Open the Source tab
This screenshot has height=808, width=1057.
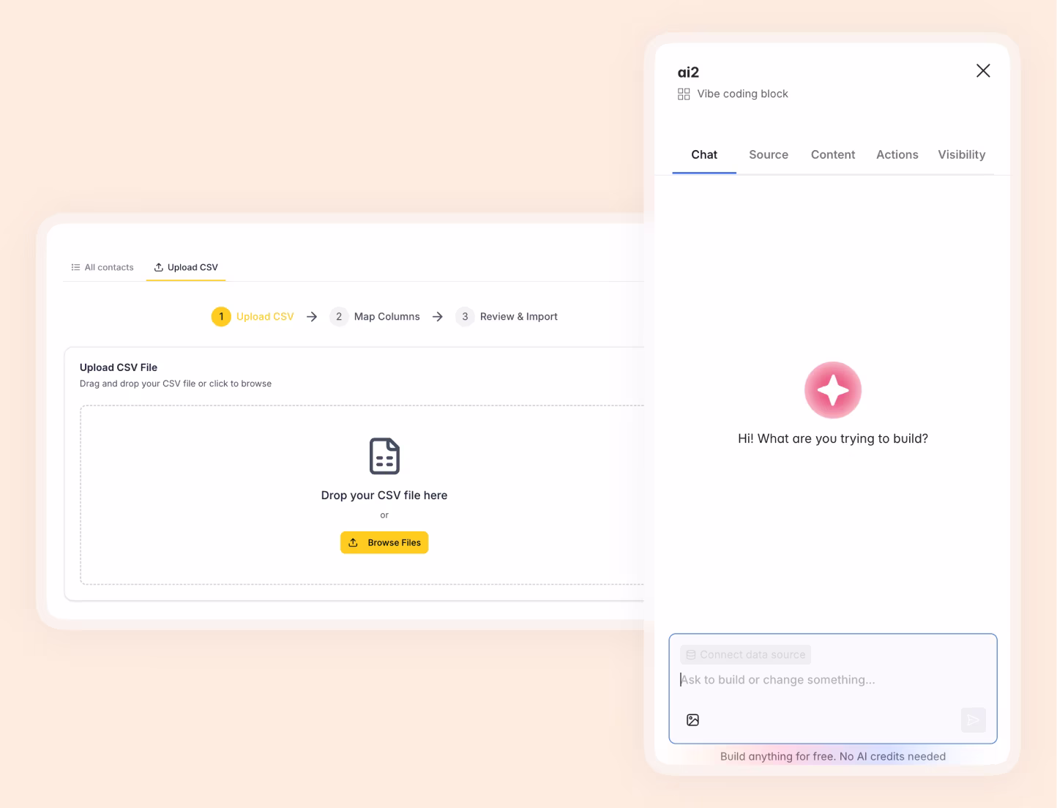coord(769,154)
